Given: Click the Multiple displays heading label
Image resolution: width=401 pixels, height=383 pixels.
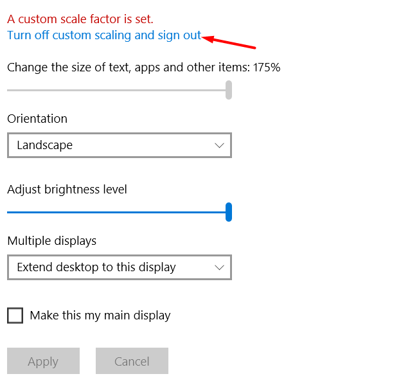Looking at the screenshot, I should point(52,241).
